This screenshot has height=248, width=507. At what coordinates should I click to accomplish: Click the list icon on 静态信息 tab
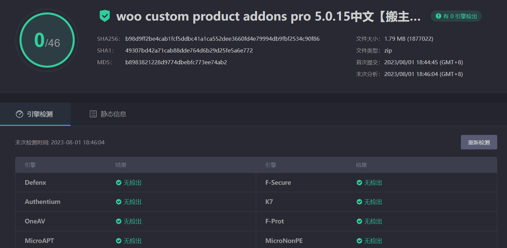93,114
